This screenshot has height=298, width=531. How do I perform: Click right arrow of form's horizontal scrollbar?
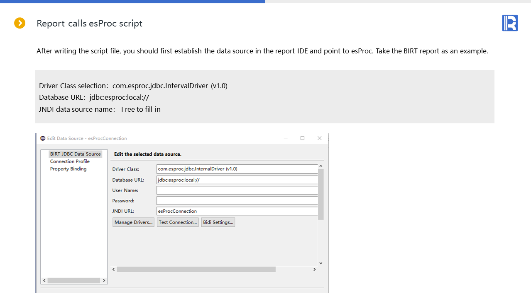click(x=314, y=269)
